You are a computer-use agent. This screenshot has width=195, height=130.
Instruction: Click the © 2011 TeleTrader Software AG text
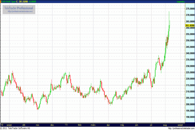(15, 128)
